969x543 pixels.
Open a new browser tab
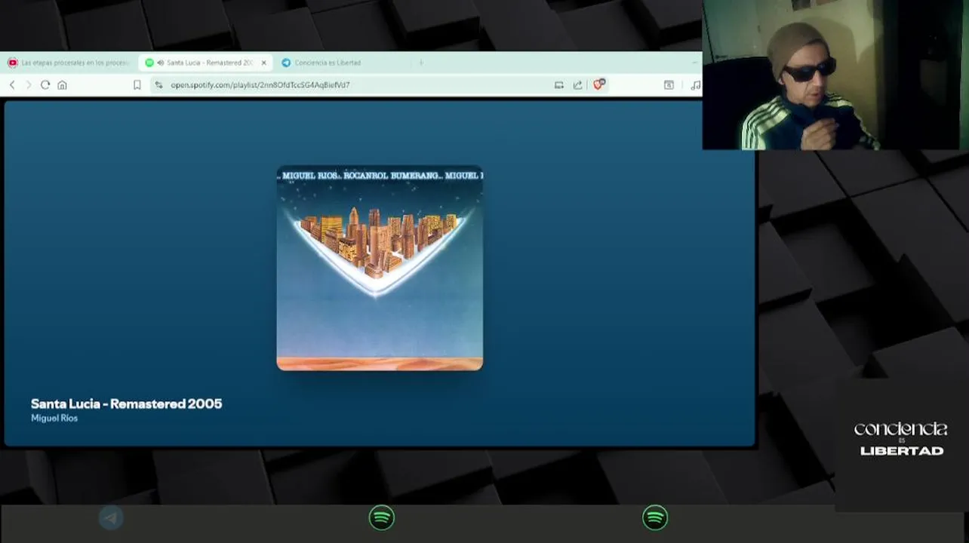421,63
